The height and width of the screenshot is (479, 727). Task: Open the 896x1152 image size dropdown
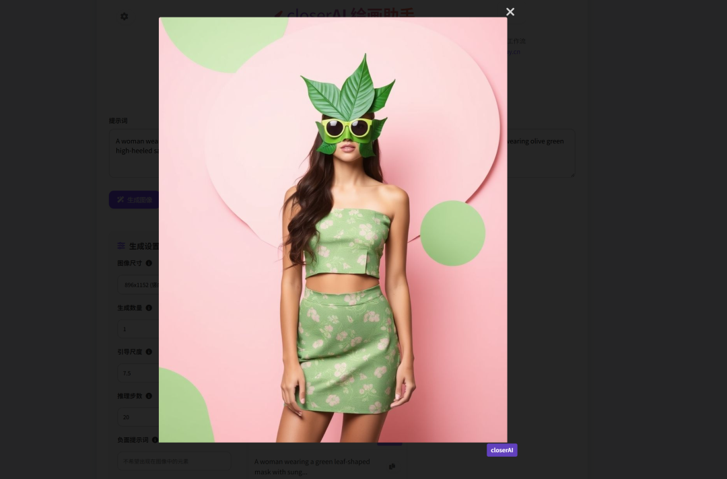(x=138, y=285)
